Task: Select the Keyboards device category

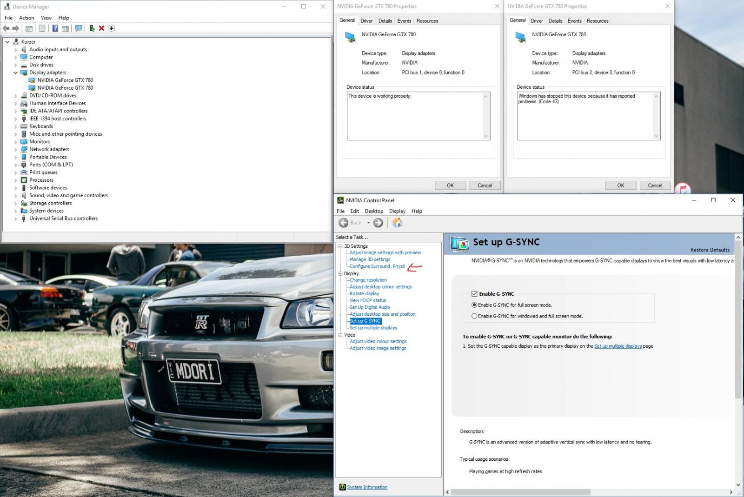Action: pyautogui.click(x=41, y=126)
